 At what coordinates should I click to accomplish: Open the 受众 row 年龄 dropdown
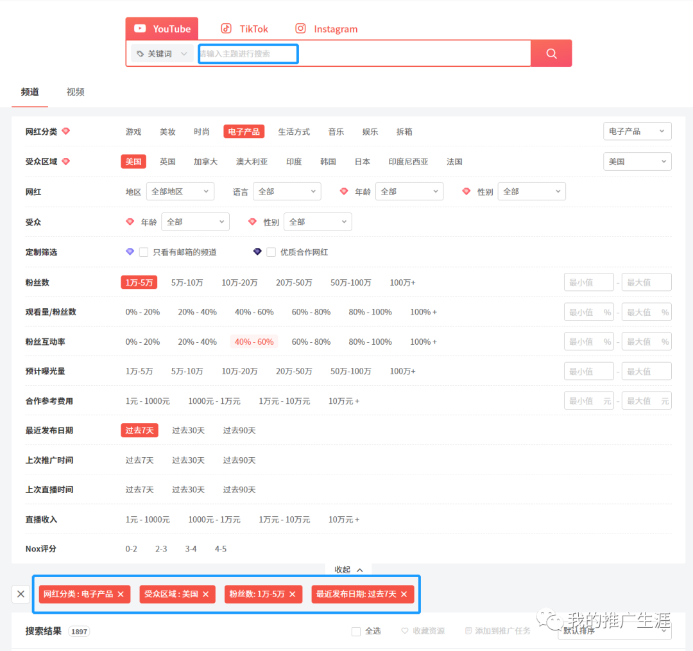click(x=195, y=222)
